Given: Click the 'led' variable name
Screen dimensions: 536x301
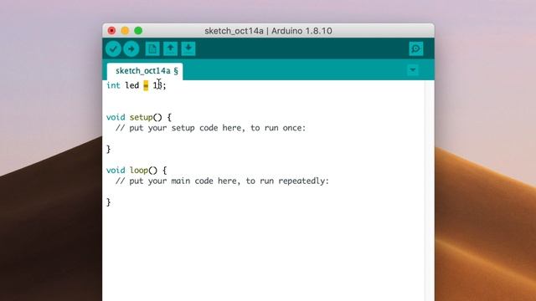Looking at the screenshot, I should pyautogui.click(x=132, y=85).
